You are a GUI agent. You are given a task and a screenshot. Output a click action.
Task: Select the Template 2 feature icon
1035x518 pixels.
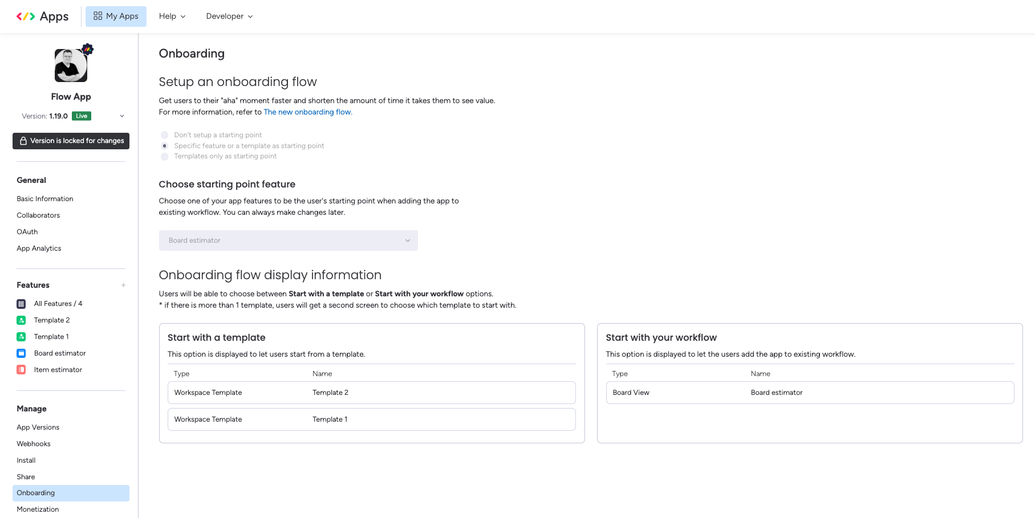pos(21,320)
